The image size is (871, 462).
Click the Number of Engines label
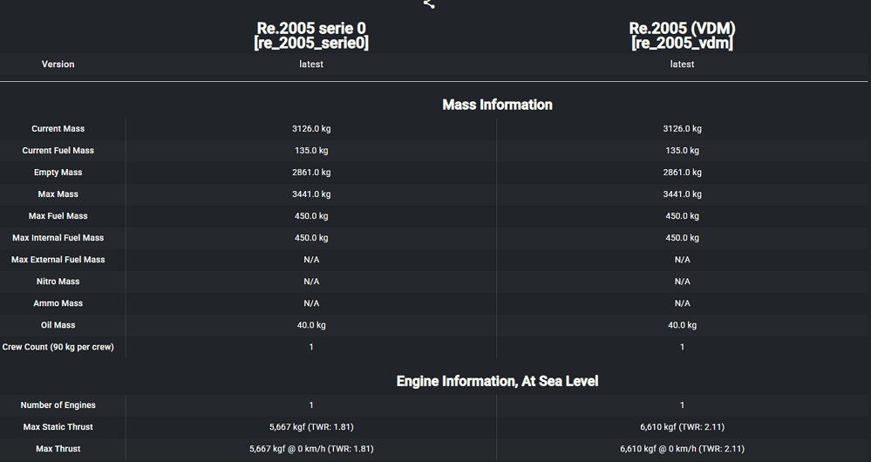click(x=58, y=405)
